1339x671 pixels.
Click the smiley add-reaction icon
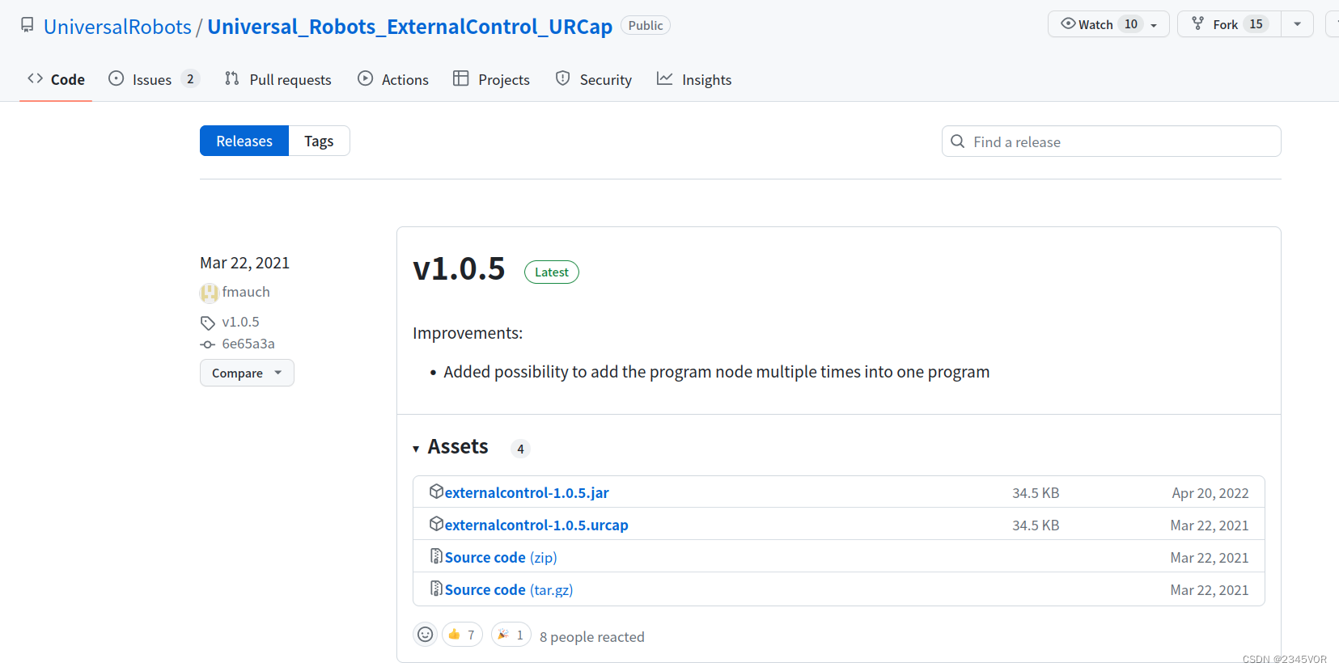425,635
